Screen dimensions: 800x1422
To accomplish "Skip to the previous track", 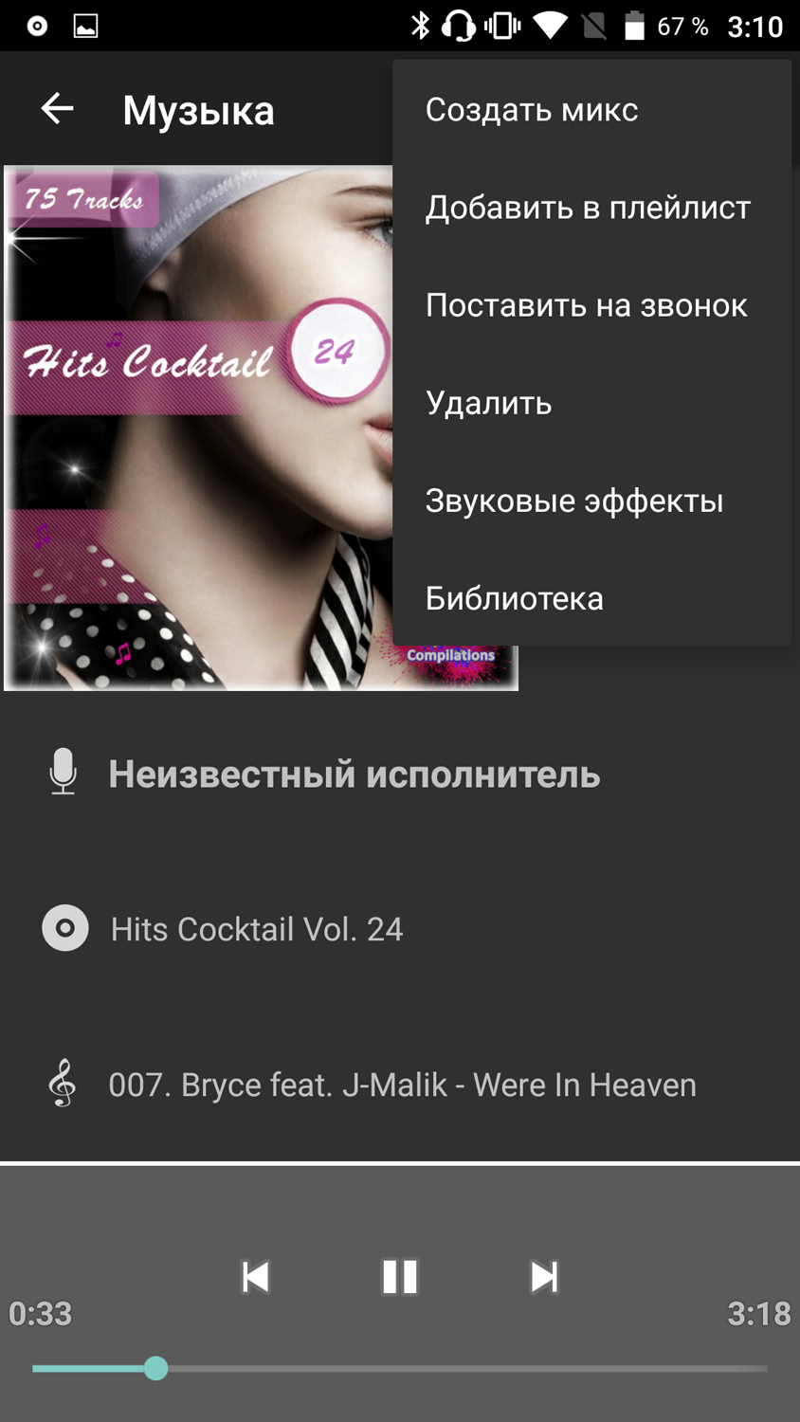I will (x=256, y=1276).
